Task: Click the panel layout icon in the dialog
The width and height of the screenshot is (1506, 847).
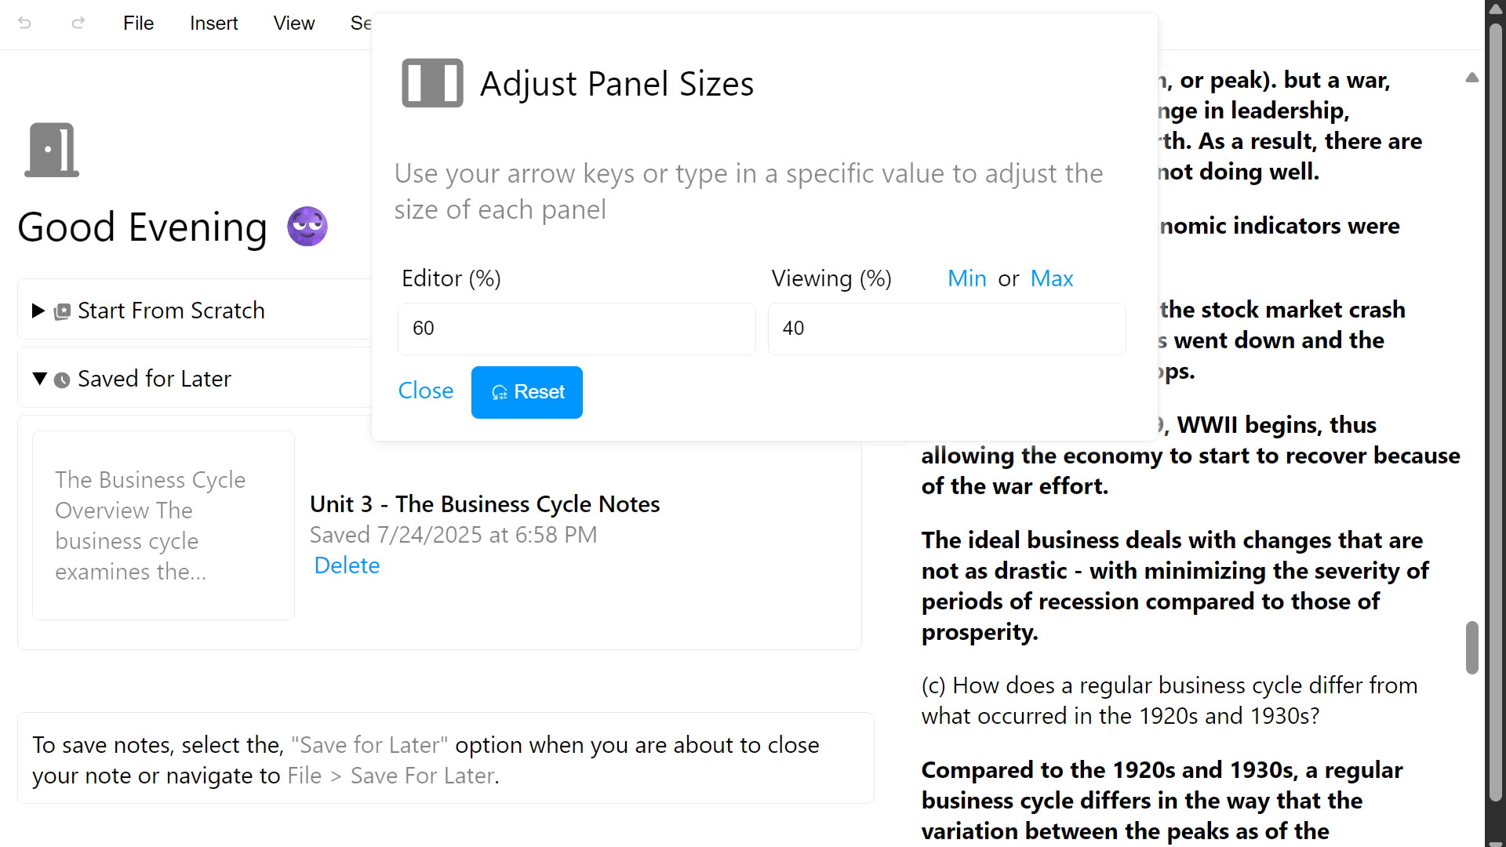Action: point(432,83)
